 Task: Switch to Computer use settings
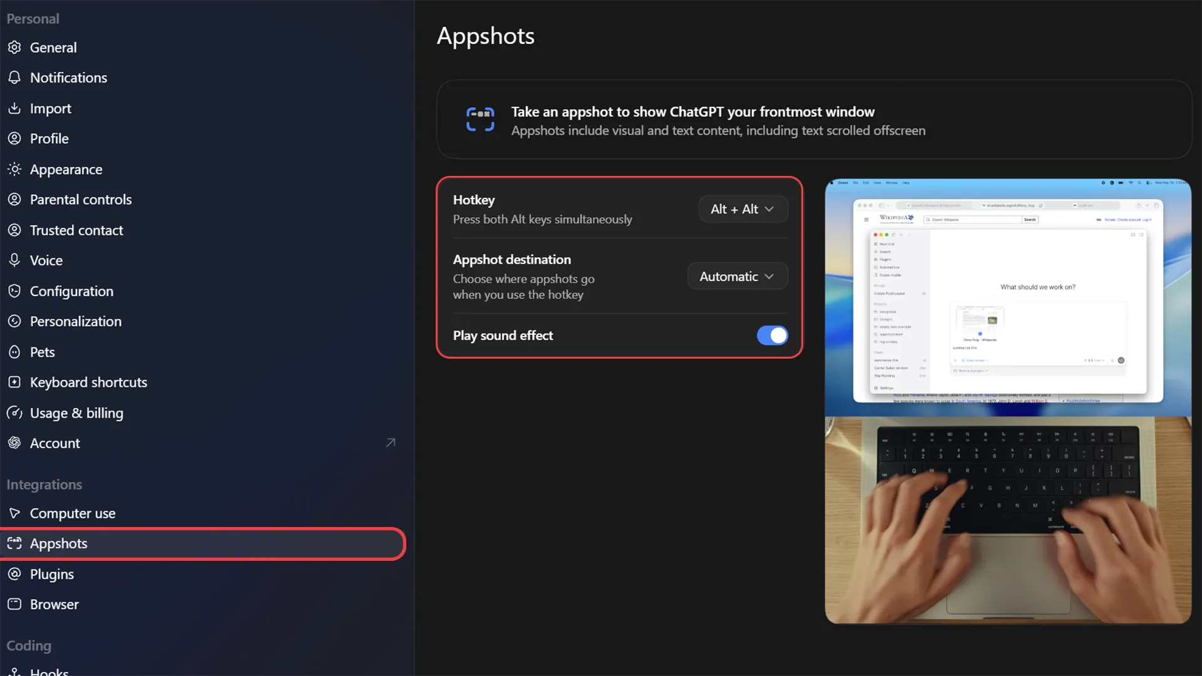[x=203, y=513]
